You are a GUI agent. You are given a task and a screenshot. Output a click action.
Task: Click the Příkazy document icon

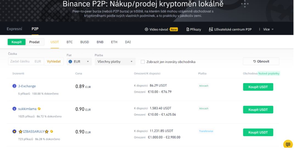(x=187, y=29)
